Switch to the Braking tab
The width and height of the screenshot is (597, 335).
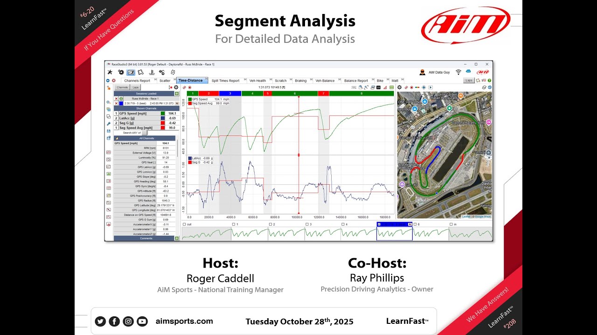pos(301,80)
